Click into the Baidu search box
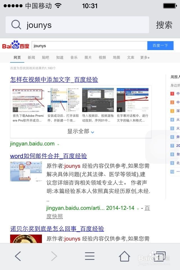This screenshot has width=180, height=270. click(89, 46)
